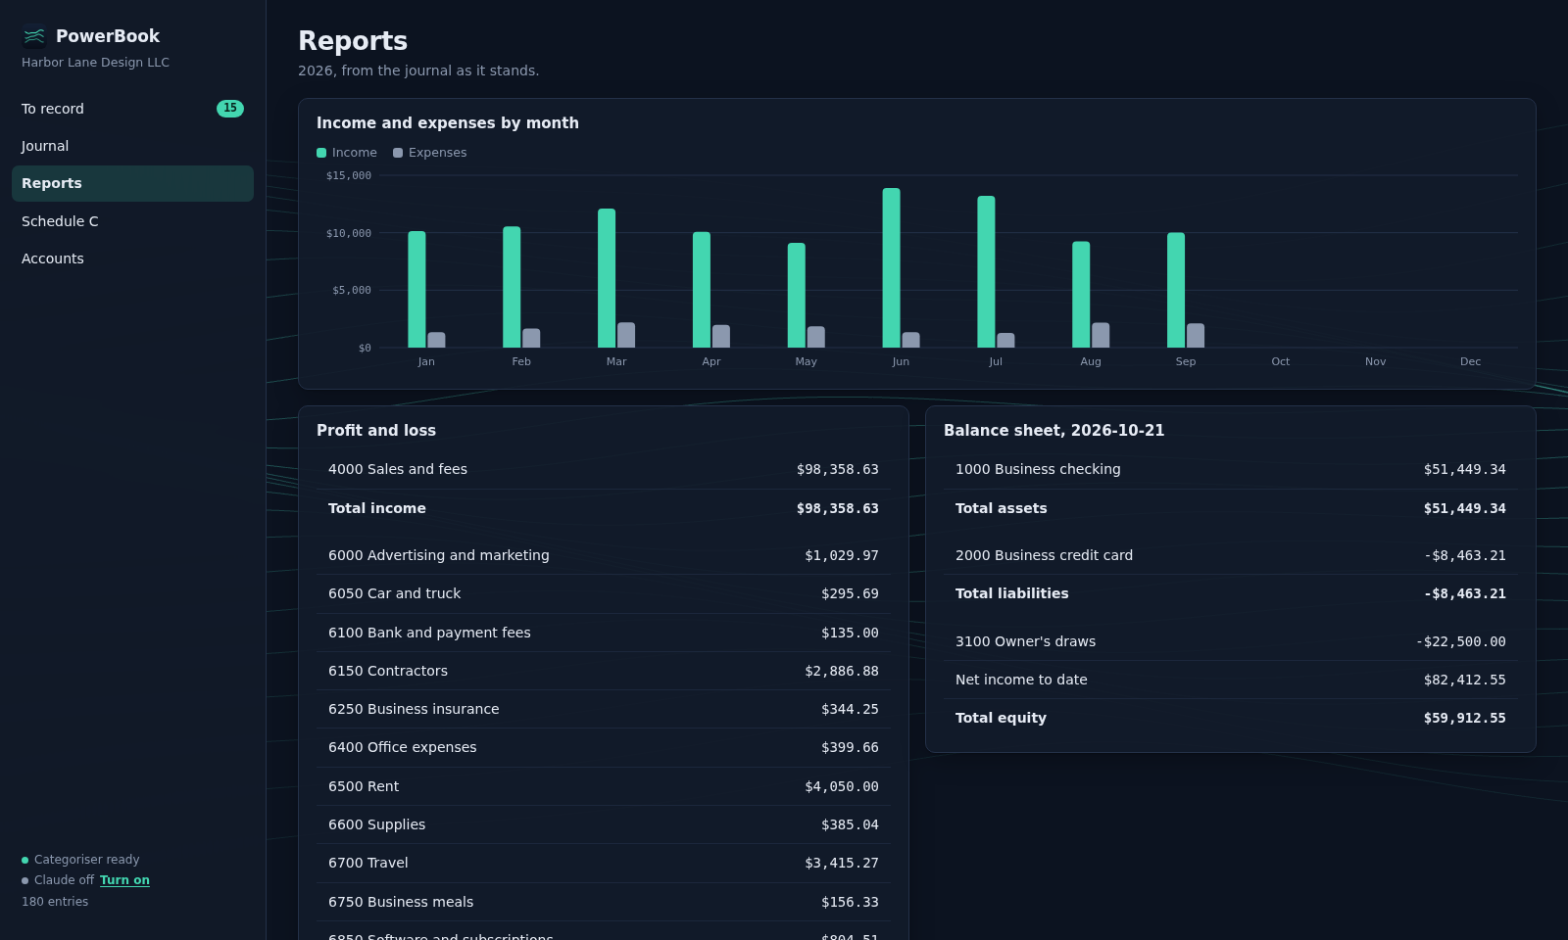
Task: Select the 6500 Rent row
Action: click(604, 786)
